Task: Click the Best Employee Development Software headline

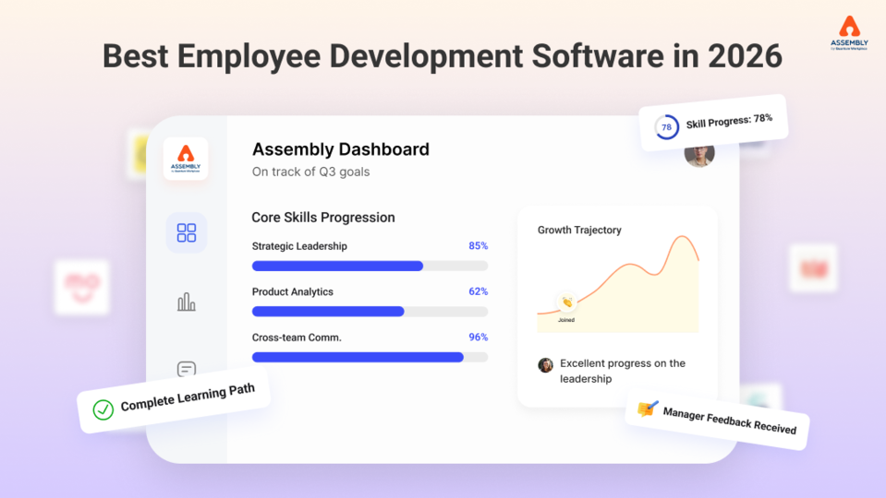Action: (443, 56)
